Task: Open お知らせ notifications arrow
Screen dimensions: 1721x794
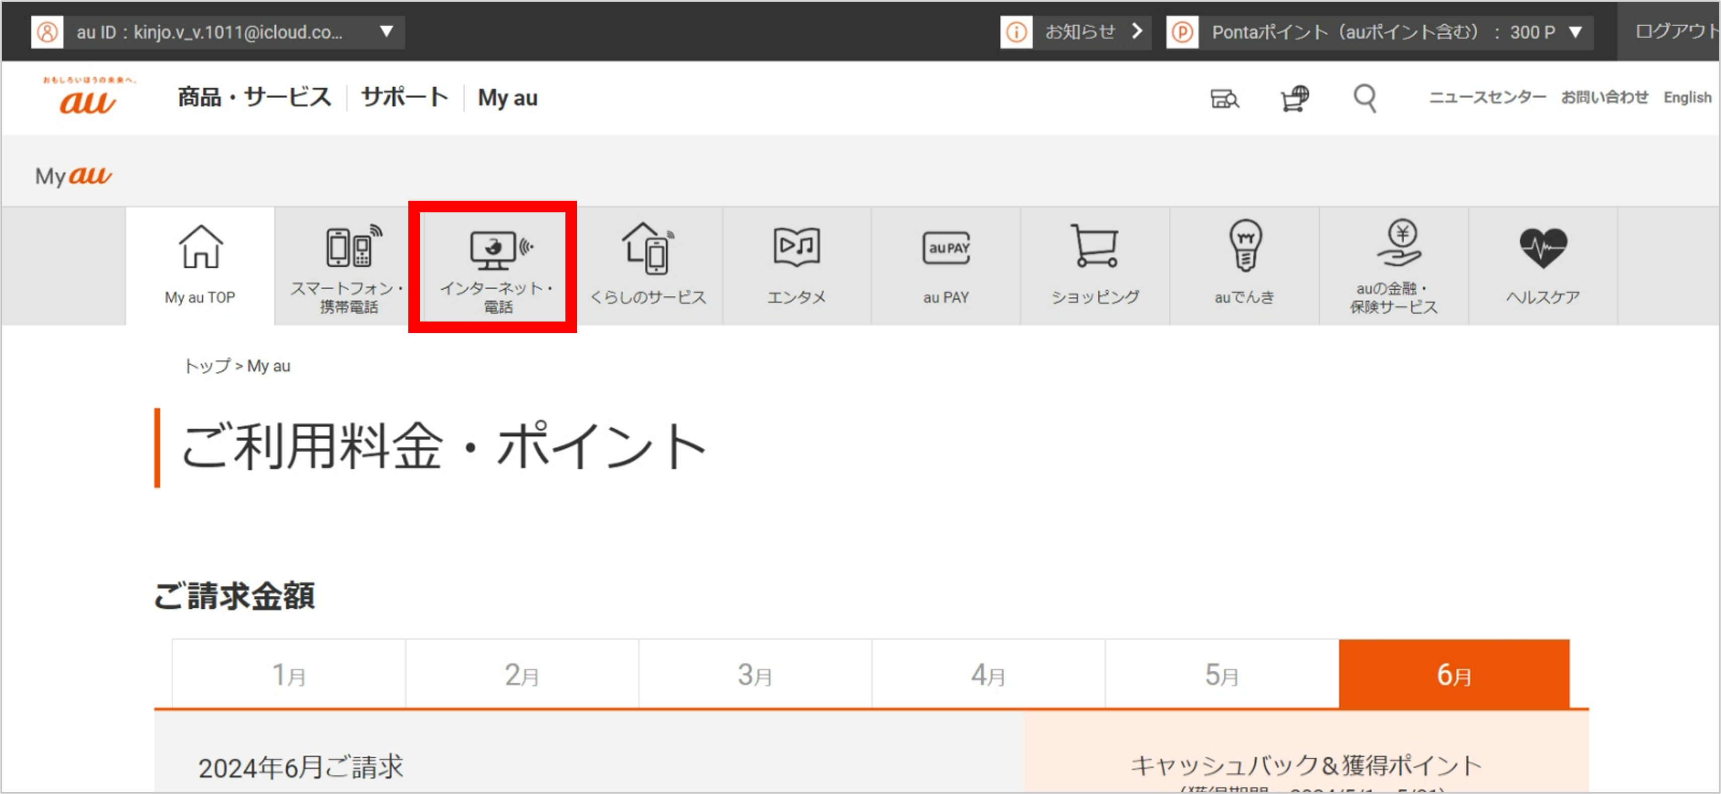Action: point(1137,31)
